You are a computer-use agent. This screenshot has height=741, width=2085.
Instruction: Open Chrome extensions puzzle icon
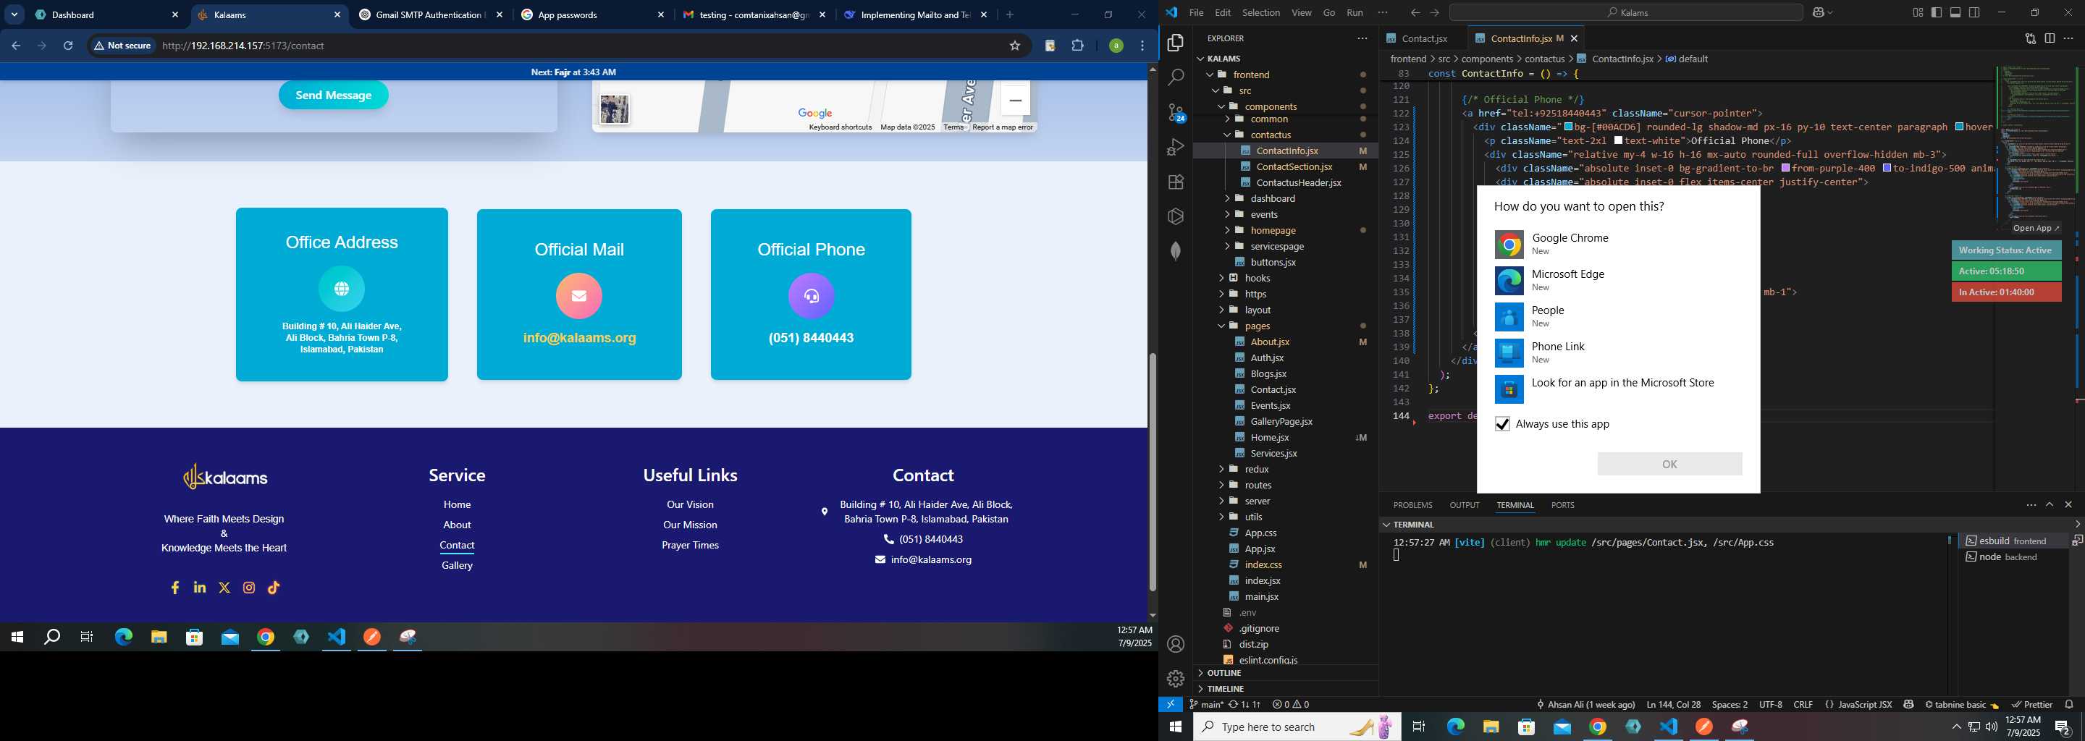[1077, 46]
